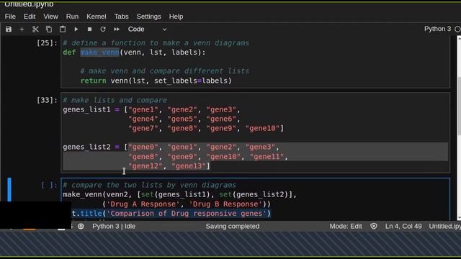Click the Saving completed status message
The width and height of the screenshot is (461, 259).
[232, 226]
